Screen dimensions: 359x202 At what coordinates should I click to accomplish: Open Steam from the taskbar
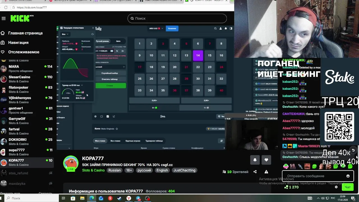pos(119,198)
